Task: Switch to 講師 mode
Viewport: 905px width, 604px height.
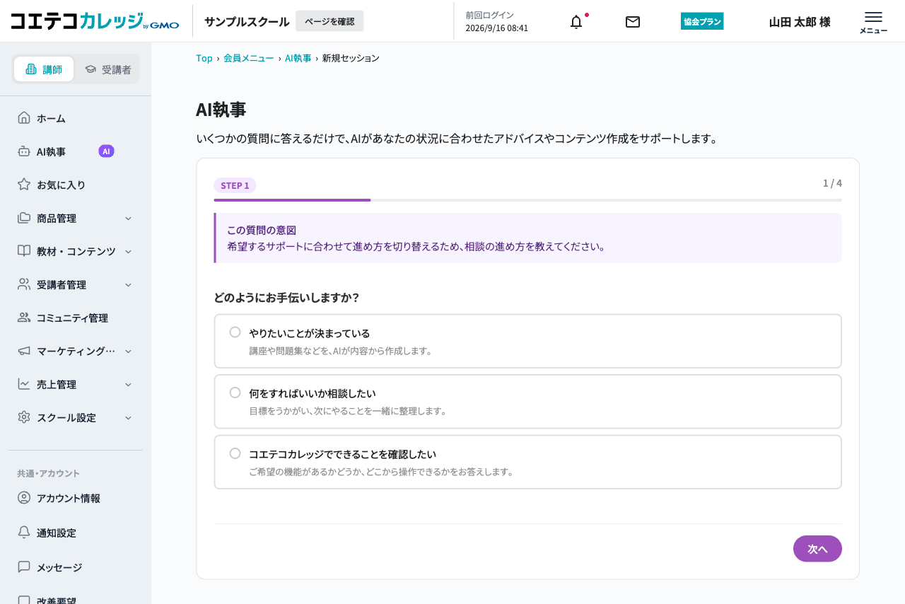Action: [44, 69]
